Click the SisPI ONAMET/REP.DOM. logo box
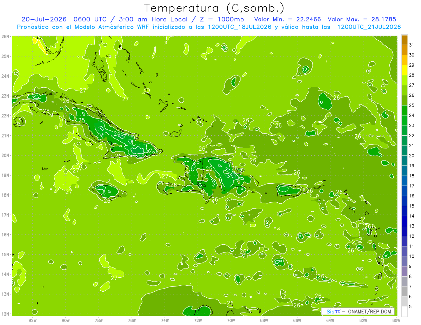This screenshot has width=421, height=325. pos(358,311)
